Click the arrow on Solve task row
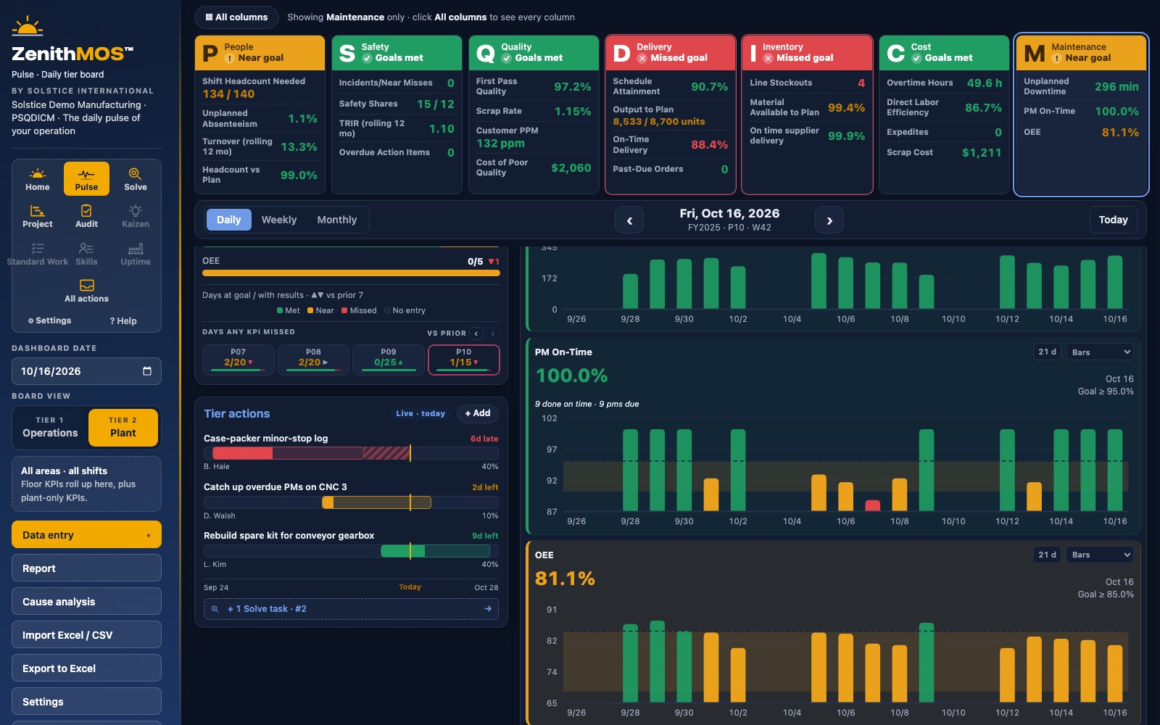Image resolution: width=1160 pixels, height=725 pixels. coord(488,609)
